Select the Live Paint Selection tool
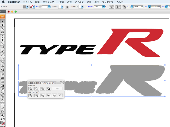This screenshot has width=170, height=127. tap(2, 100)
